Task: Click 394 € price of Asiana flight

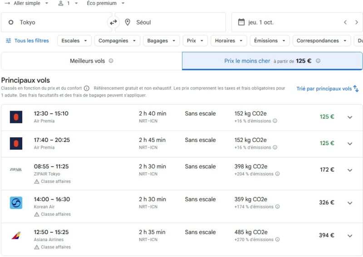Action: pyautogui.click(x=326, y=235)
